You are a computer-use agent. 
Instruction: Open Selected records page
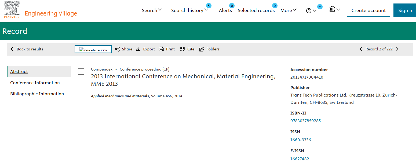(256, 10)
